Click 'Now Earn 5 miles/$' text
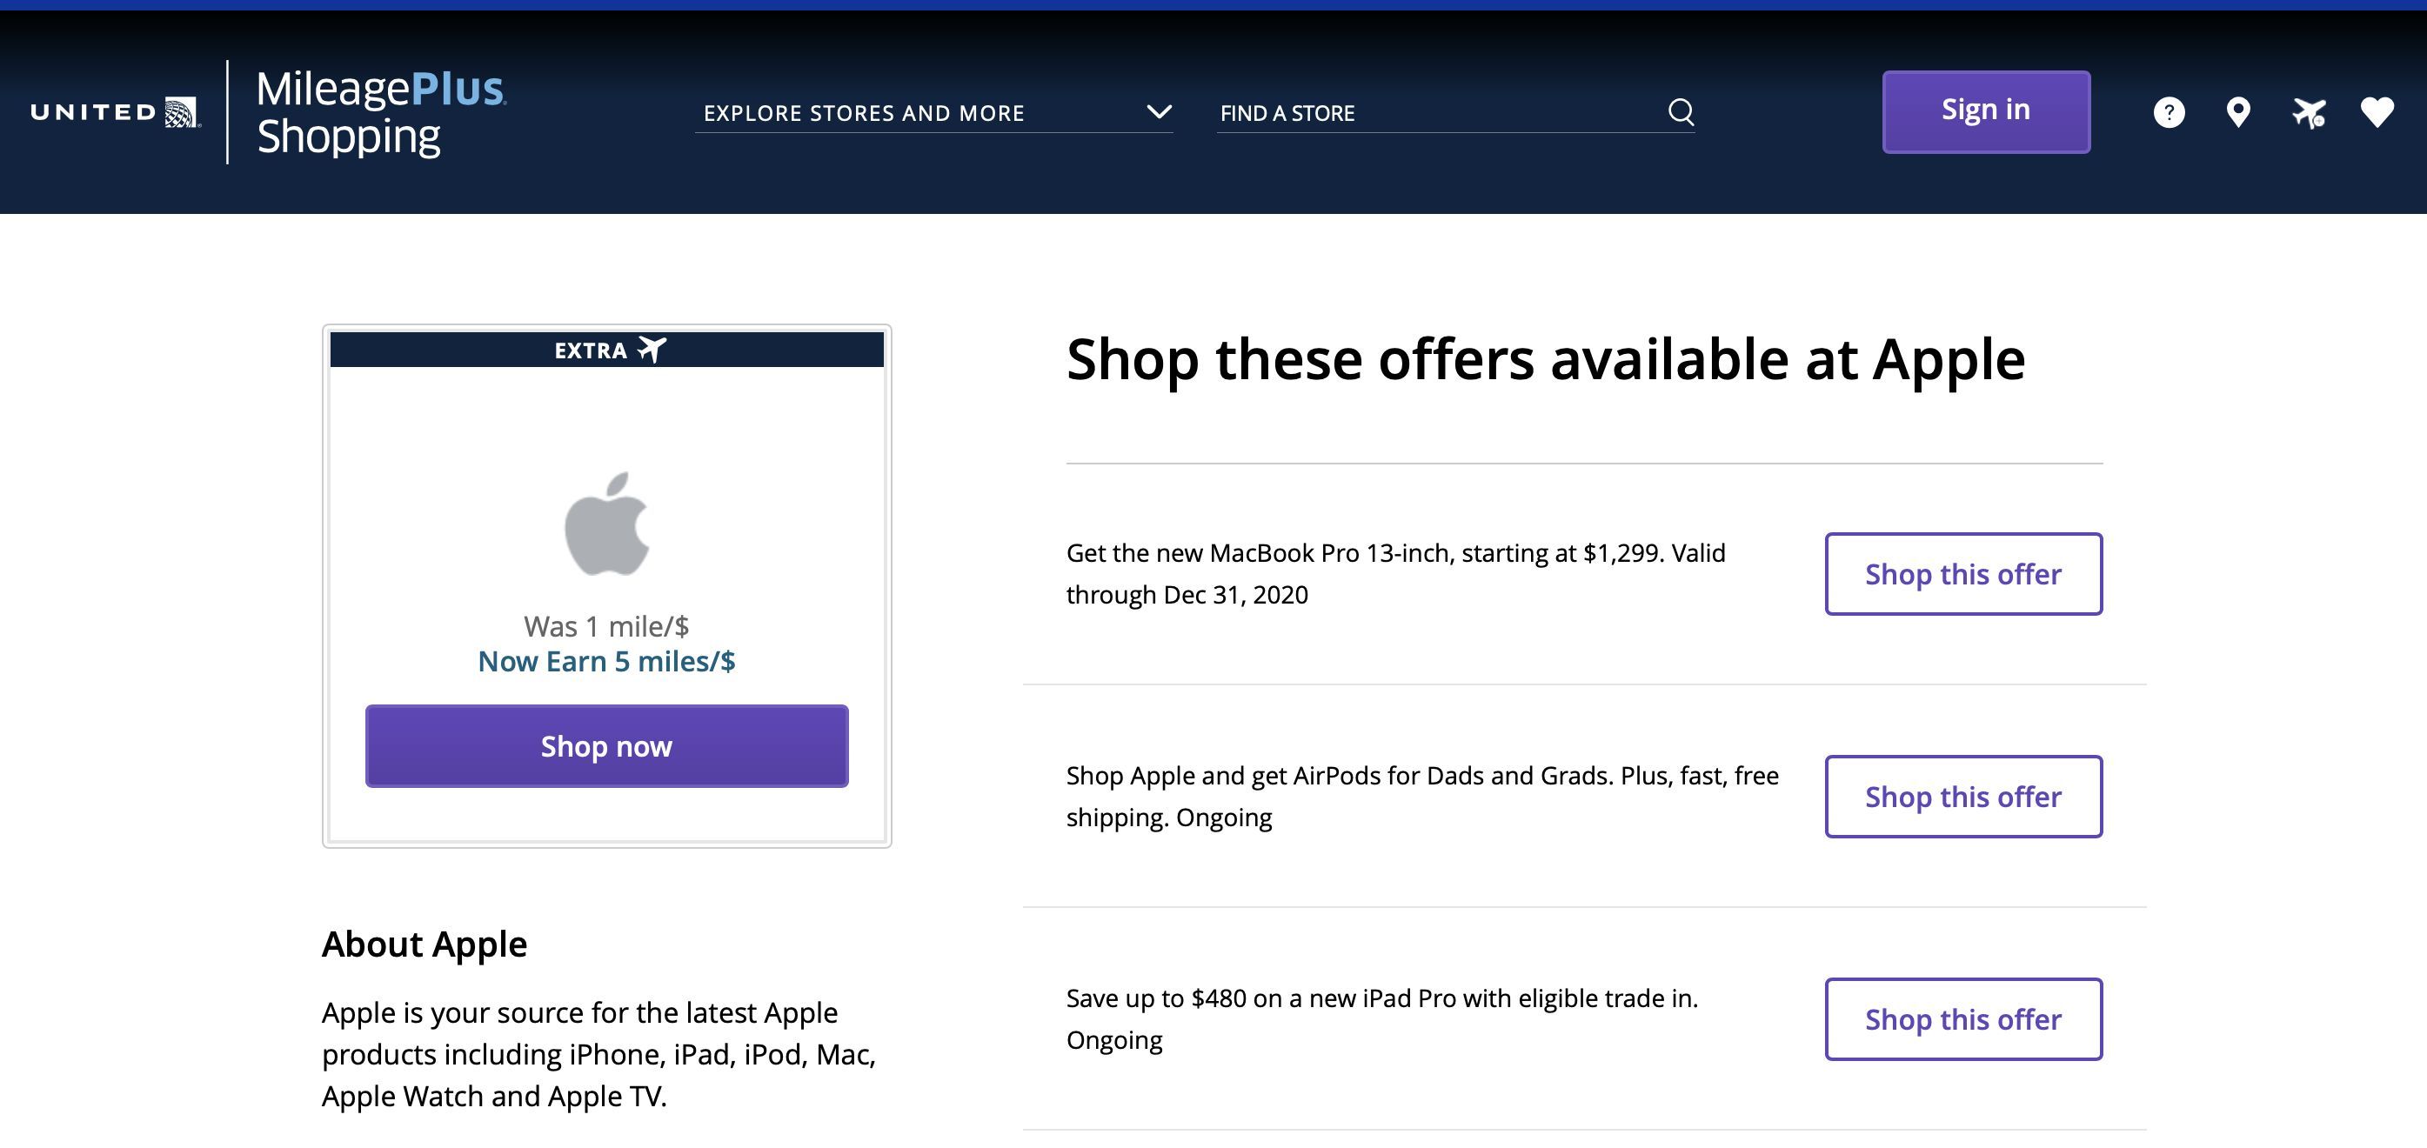This screenshot has width=2427, height=1148. coord(607,661)
